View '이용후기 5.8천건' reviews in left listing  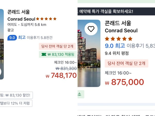40,38
